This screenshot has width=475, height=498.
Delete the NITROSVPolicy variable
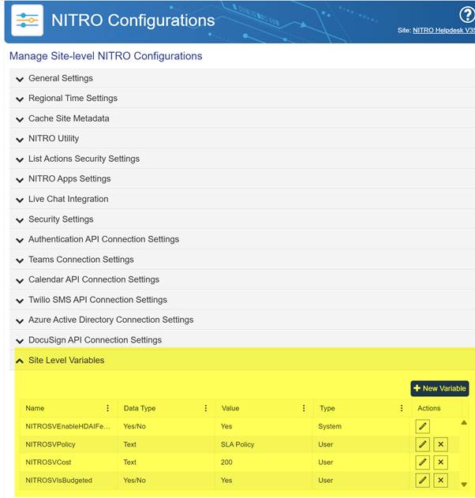441,444
